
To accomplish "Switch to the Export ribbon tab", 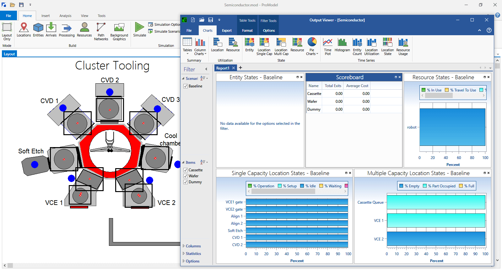I will click(x=227, y=30).
